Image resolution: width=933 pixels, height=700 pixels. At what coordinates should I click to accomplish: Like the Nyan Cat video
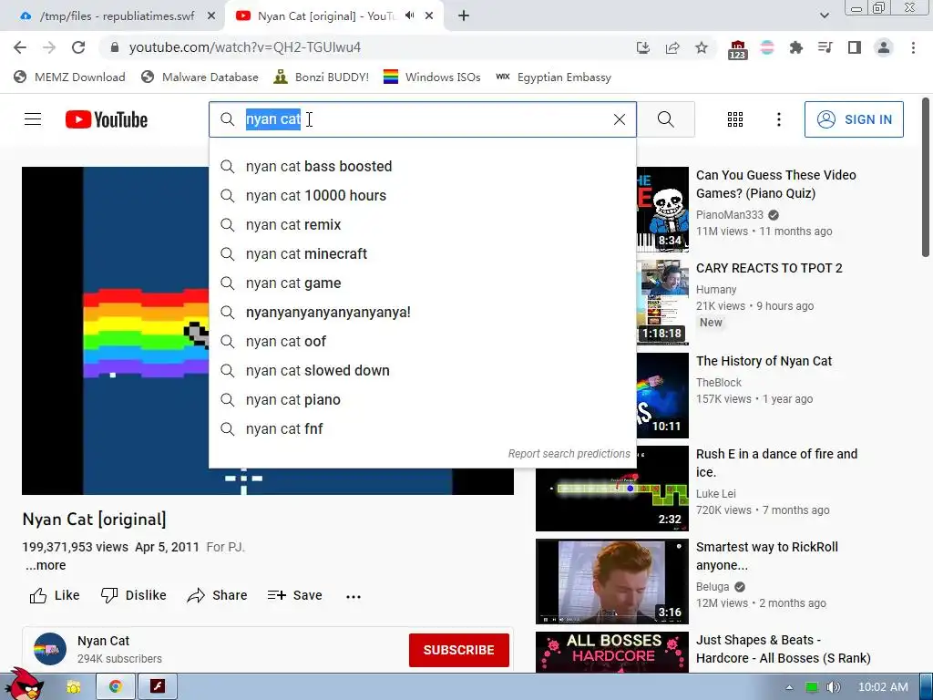54,595
